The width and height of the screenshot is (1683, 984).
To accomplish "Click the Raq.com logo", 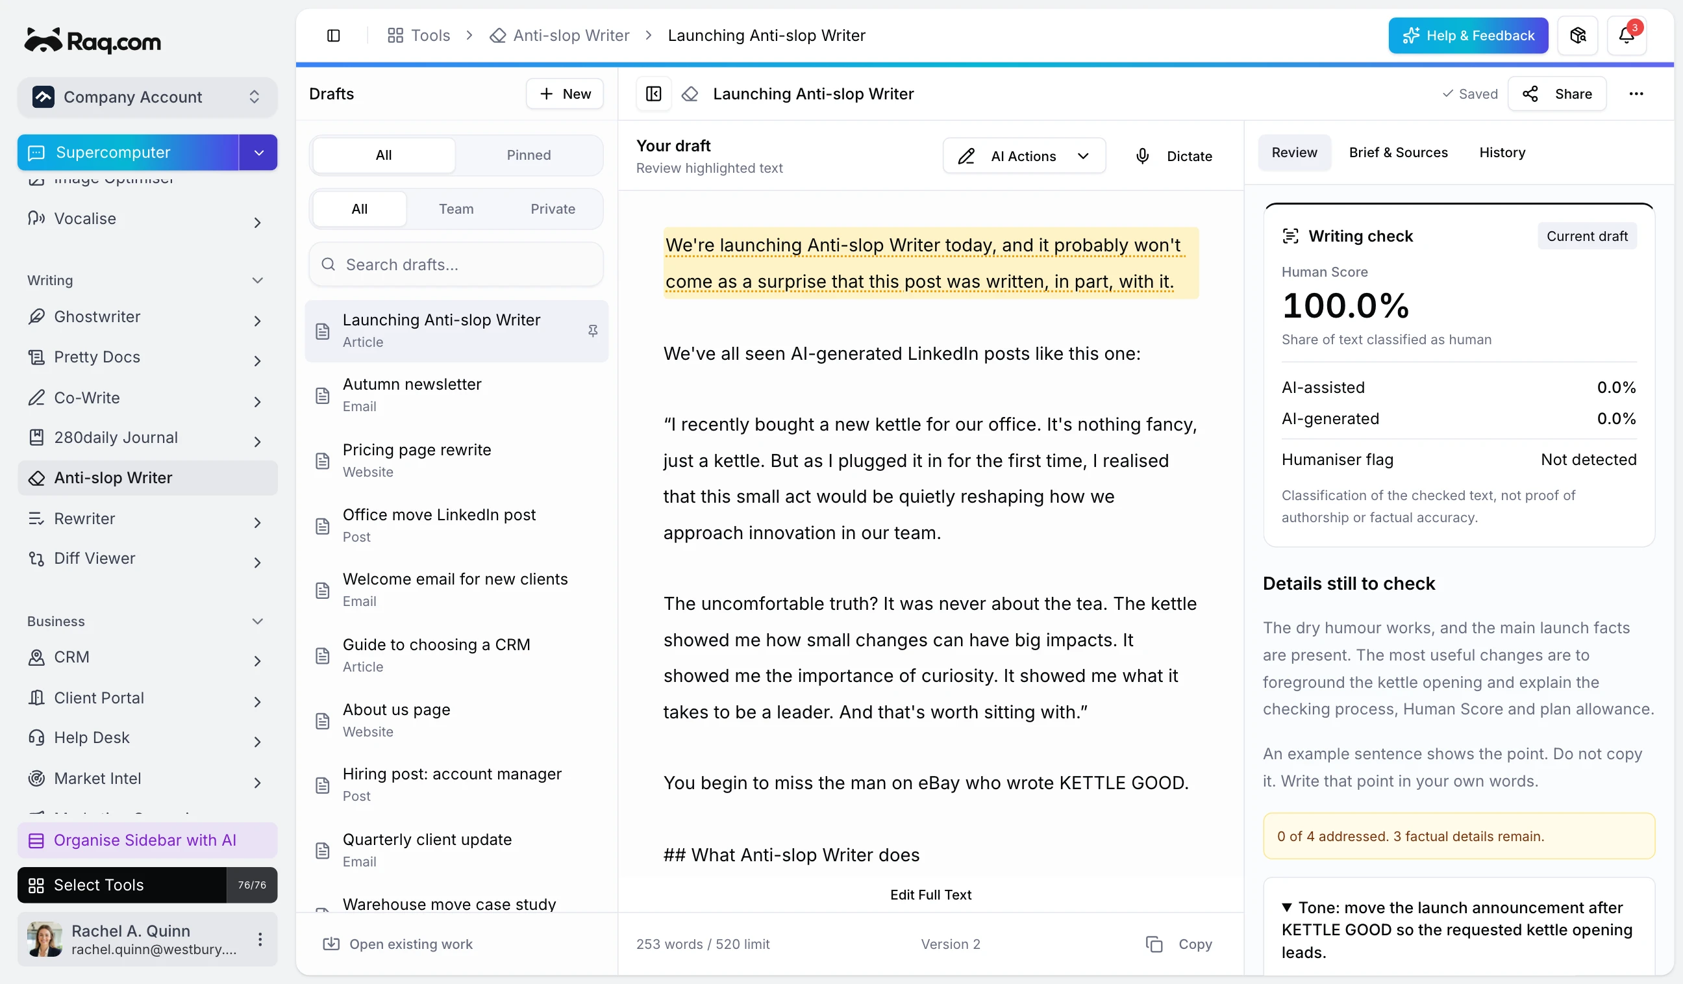I will (93, 42).
